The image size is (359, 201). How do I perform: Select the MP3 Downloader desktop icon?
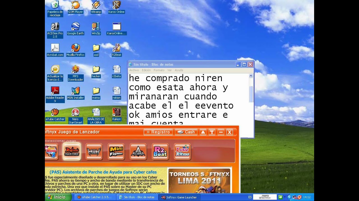click(x=75, y=73)
